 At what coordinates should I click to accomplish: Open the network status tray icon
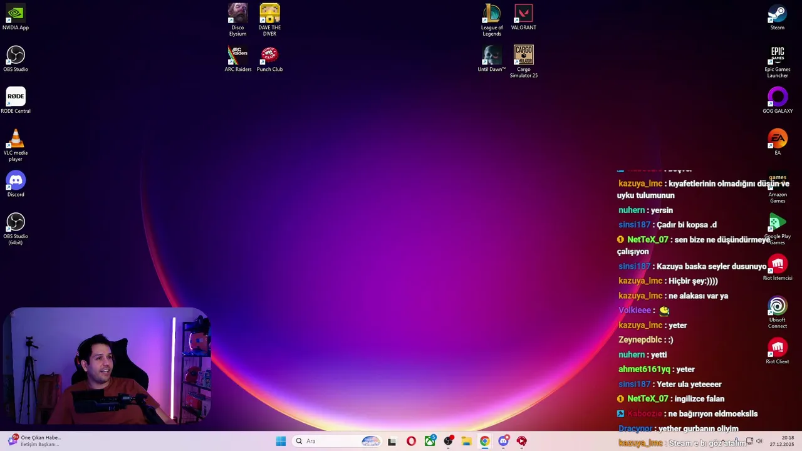(x=749, y=441)
